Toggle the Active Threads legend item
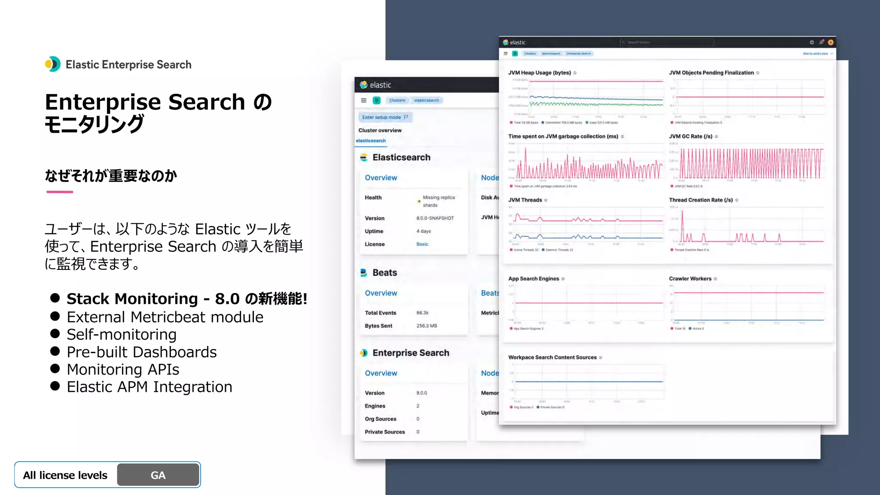This screenshot has width=880, height=495. tap(524, 250)
